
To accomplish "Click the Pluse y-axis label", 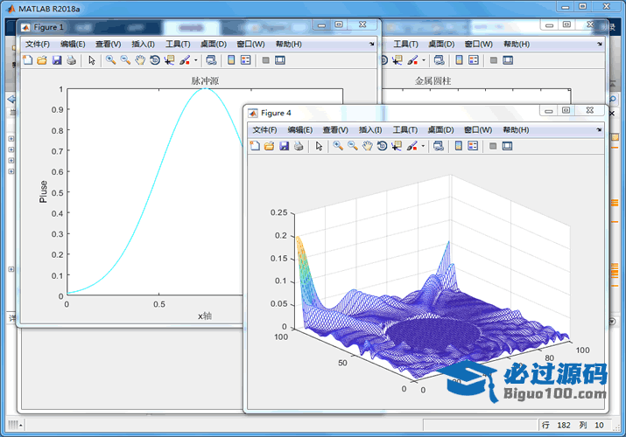I will coord(43,191).
